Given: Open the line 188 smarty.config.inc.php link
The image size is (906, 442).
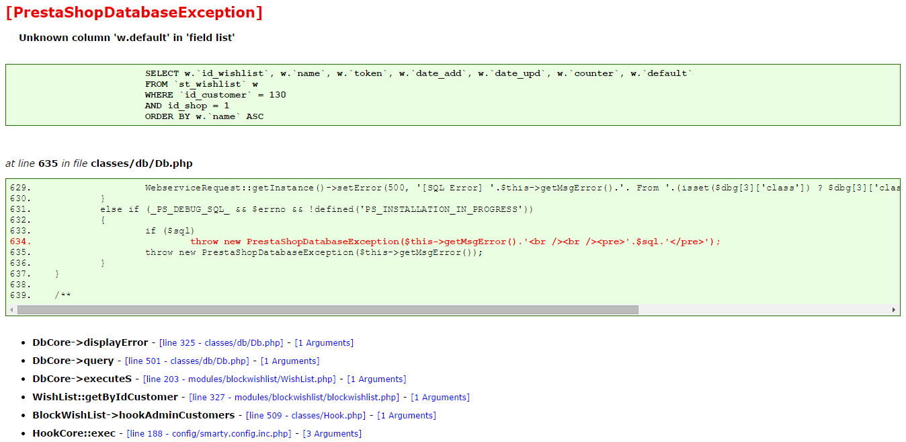Looking at the screenshot, I should 209,433.
